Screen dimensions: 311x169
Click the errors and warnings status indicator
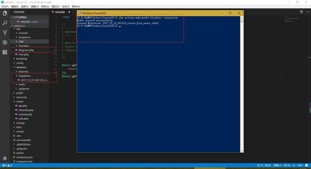(7, 165)
